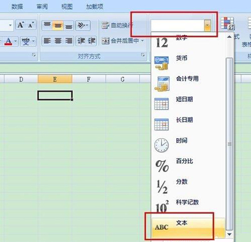Click the selected cell in column E
This screenshot has width=251, height=242.
(x=55, y=96)
